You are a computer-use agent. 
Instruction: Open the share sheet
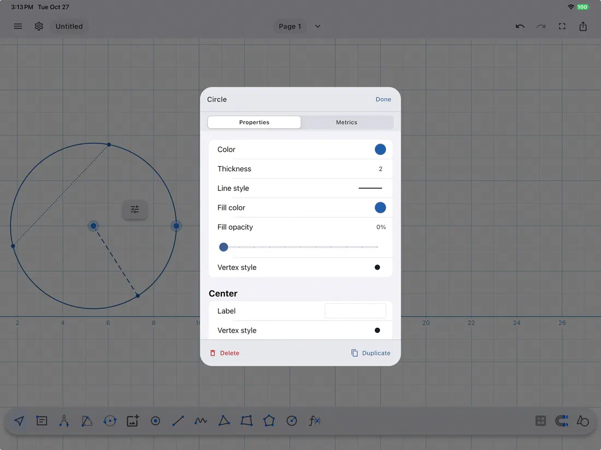tap(583, 26)
